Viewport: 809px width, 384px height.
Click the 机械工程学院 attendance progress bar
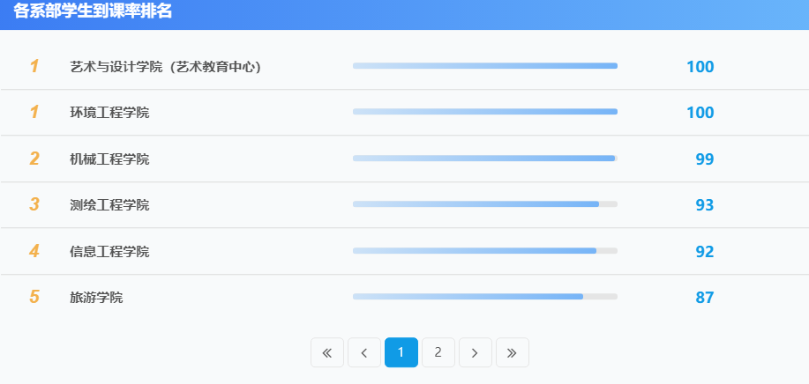[484, 159]
